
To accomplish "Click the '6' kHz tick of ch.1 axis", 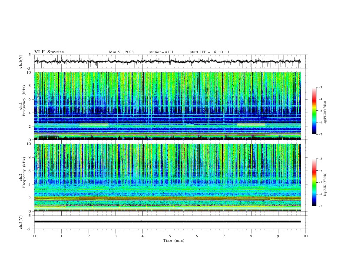I will pos(30,99).
